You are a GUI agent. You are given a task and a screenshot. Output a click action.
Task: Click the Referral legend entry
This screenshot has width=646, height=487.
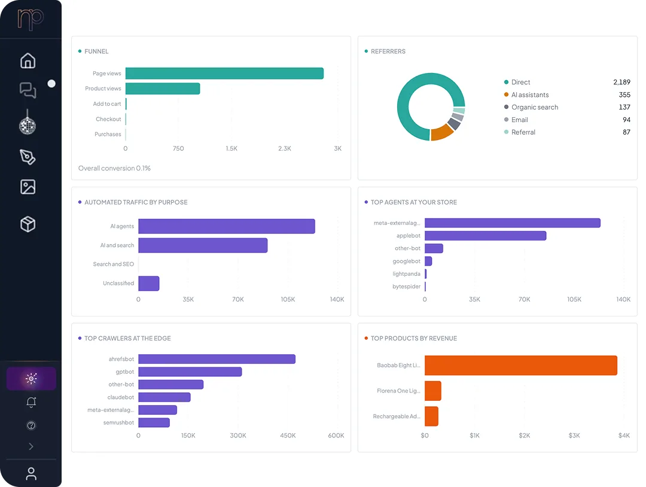tap(523, 132)
